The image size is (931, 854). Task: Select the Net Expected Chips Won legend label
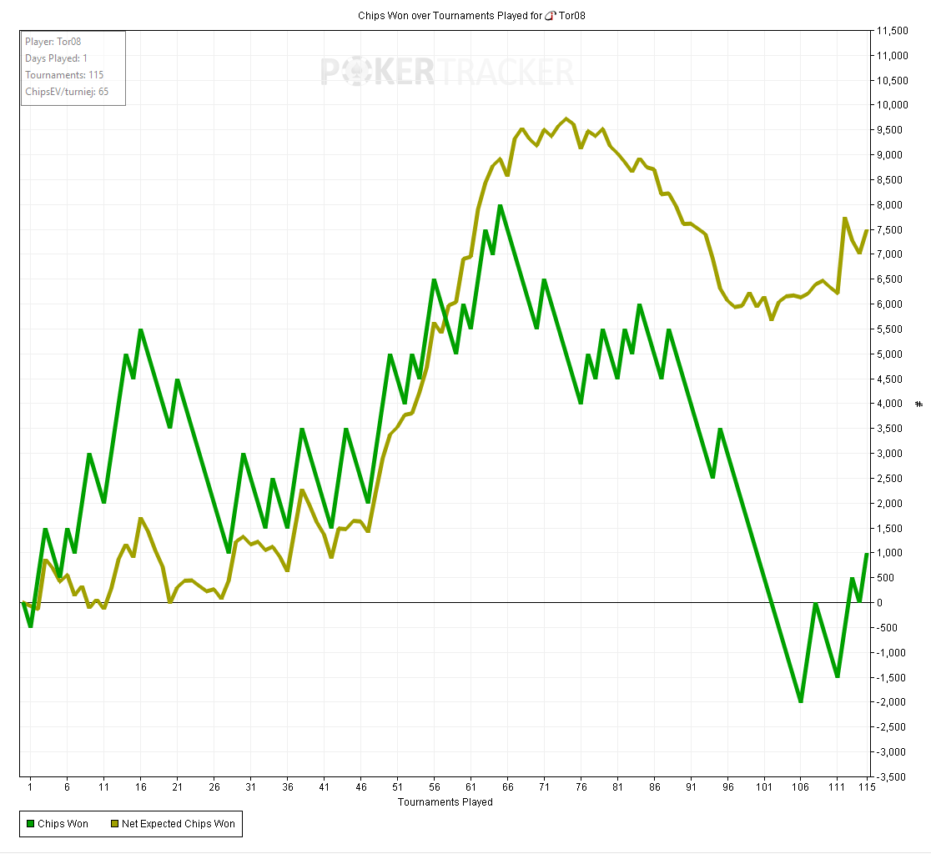[x=178, y=824]
